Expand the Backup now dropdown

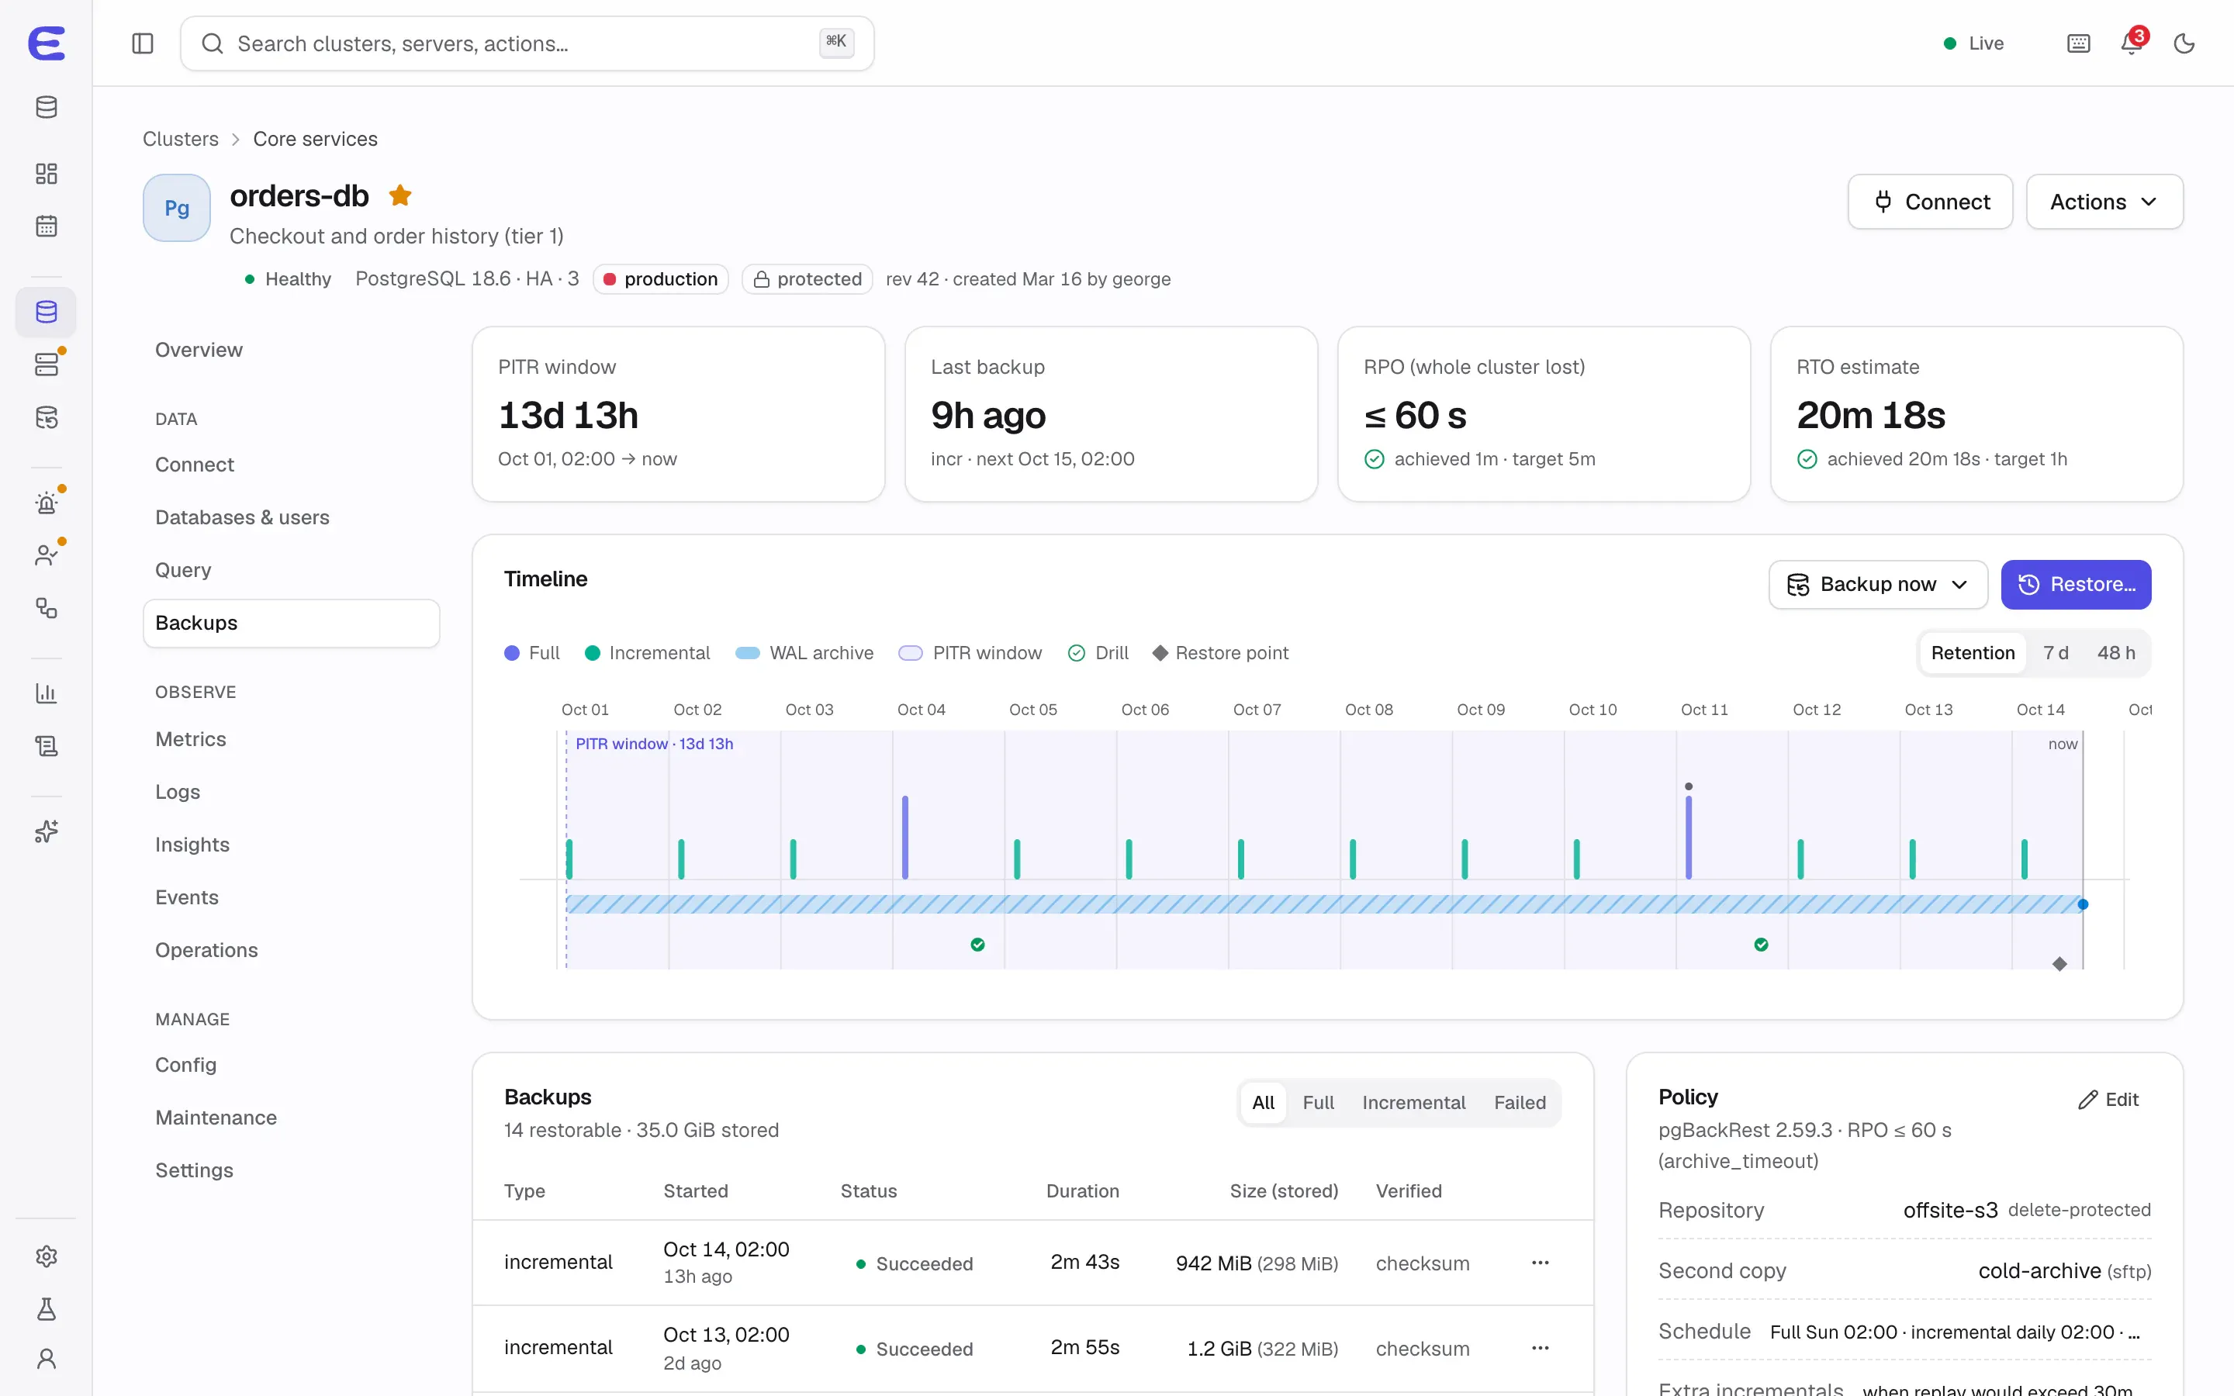[1878, 585]
